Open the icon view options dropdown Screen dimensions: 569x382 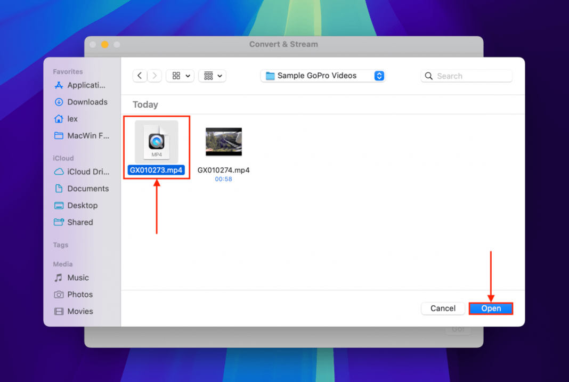[180, 76]
